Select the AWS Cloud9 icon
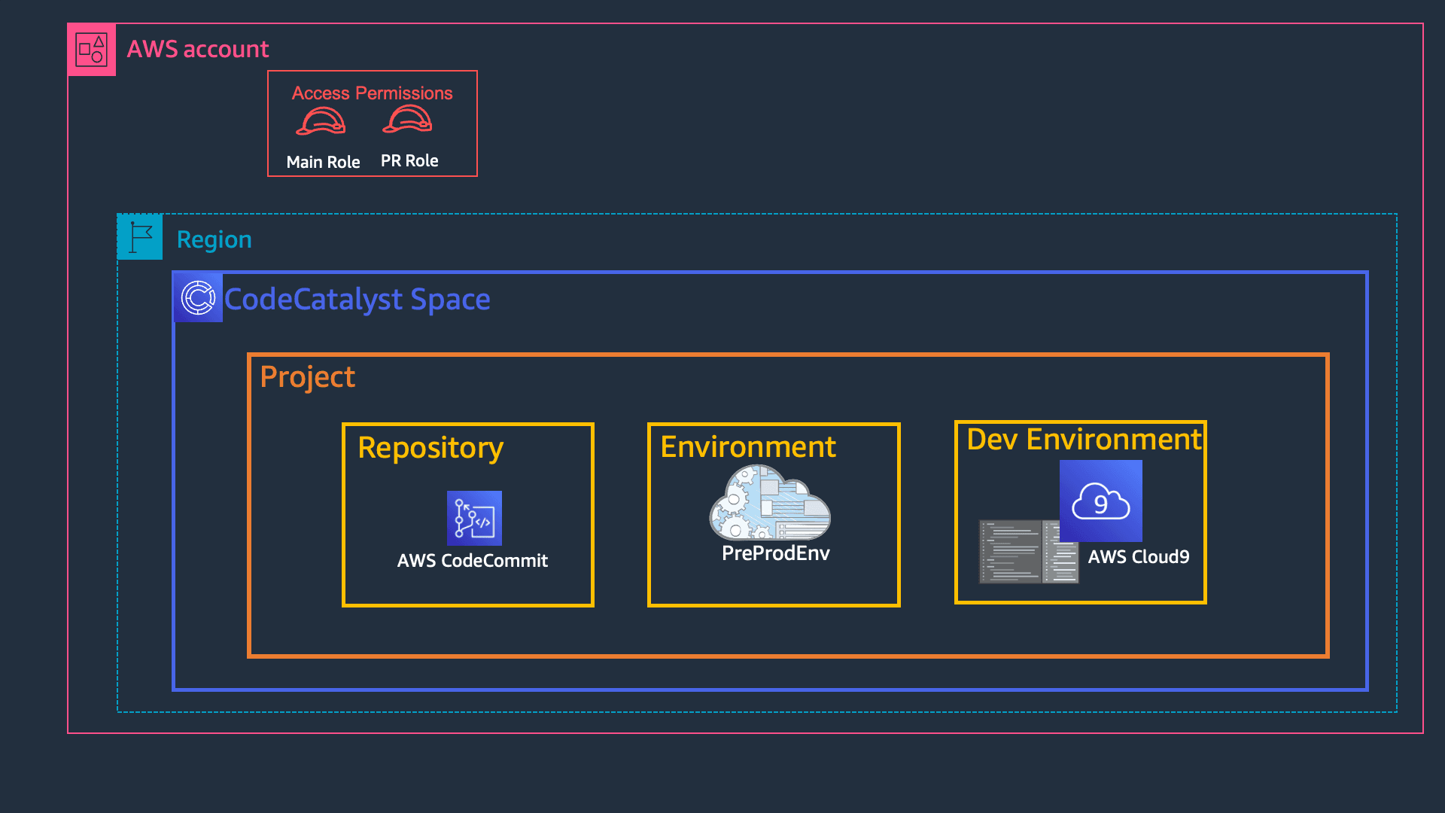Viewport: 1445px width, 813px height. pyautogui.click(x=1100, y=501)
